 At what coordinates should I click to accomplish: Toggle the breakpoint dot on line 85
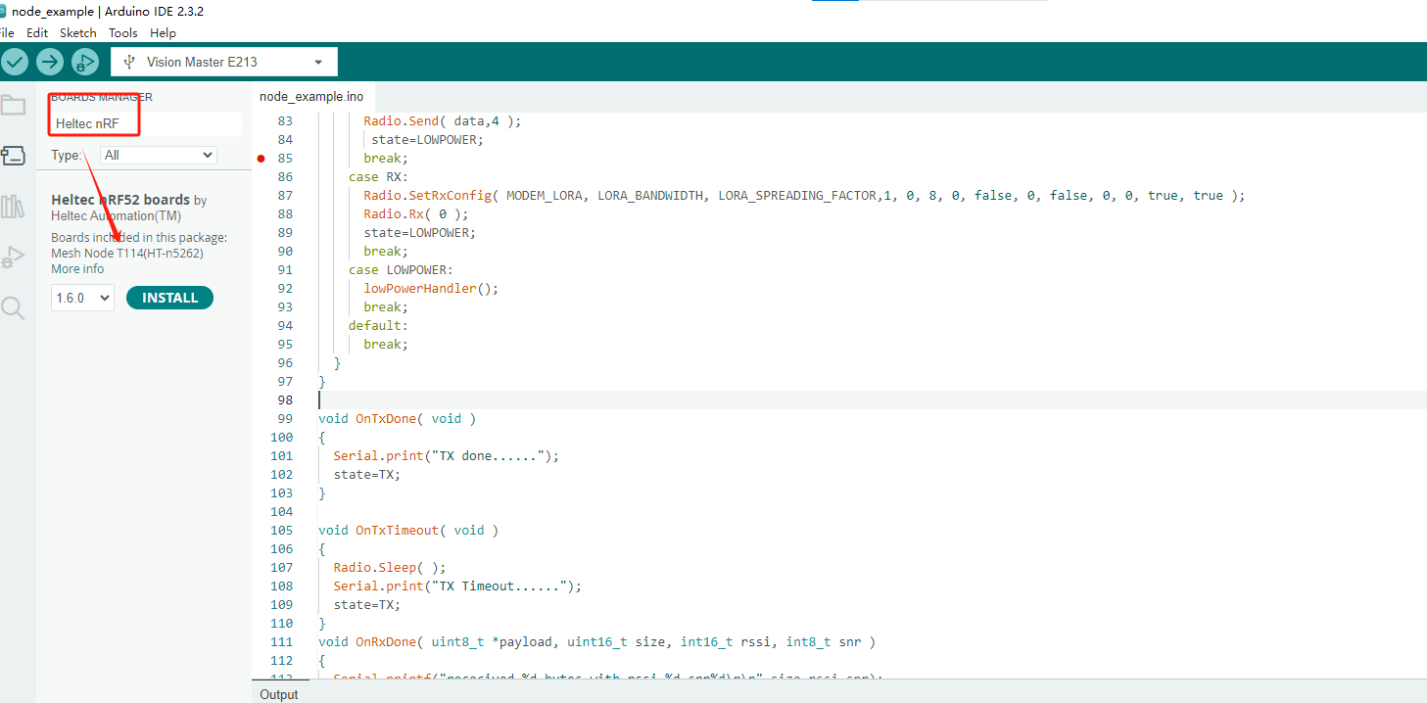tap(261, 158)
